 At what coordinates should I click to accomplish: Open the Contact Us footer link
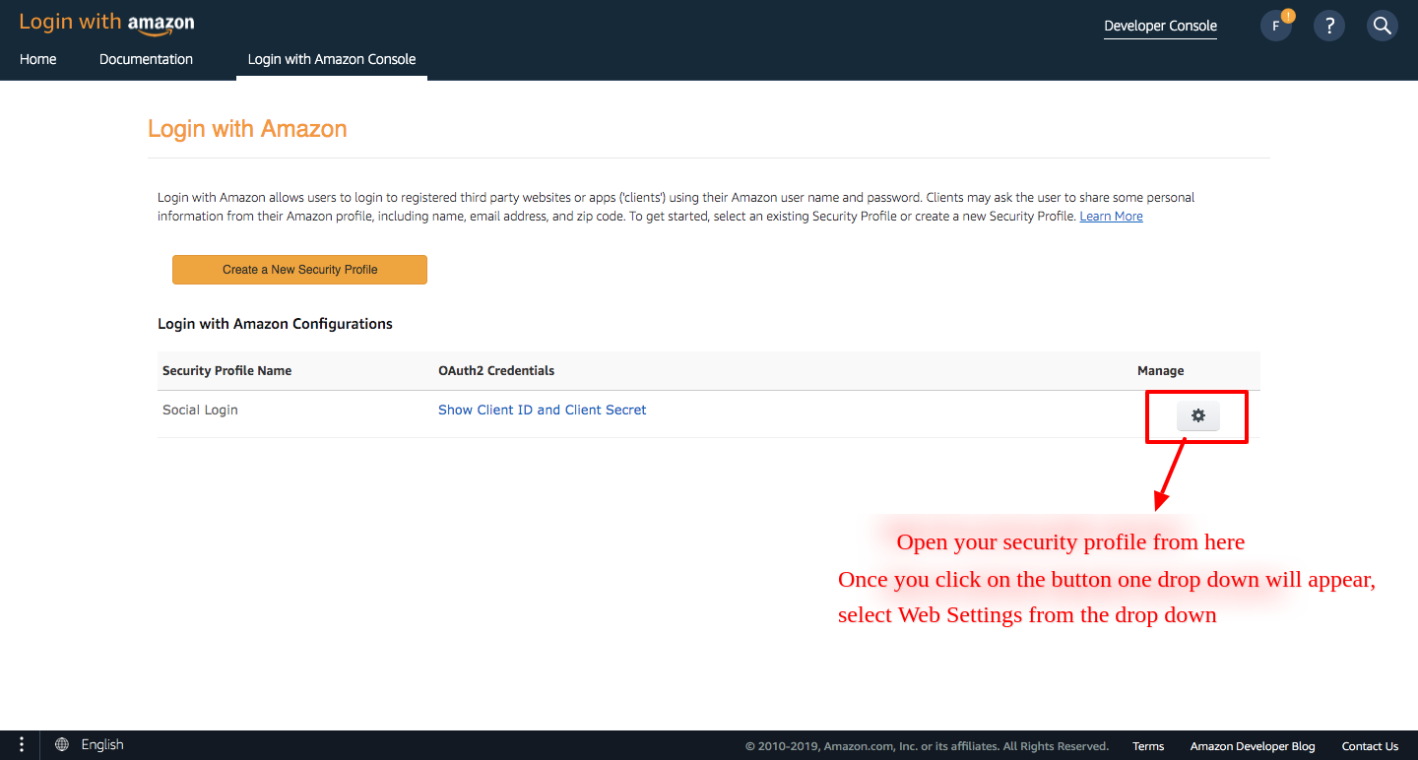1370,746
